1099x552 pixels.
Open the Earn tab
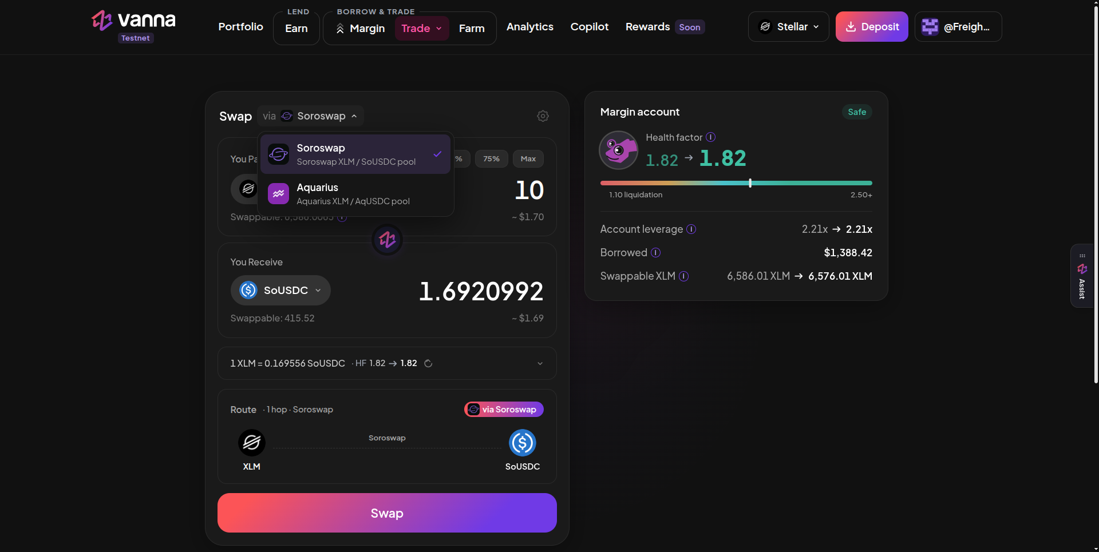[297, 28]
